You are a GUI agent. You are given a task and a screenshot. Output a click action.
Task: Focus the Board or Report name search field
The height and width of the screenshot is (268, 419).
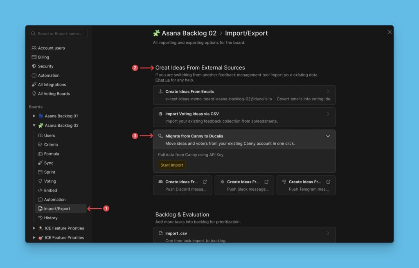[61, 34]
